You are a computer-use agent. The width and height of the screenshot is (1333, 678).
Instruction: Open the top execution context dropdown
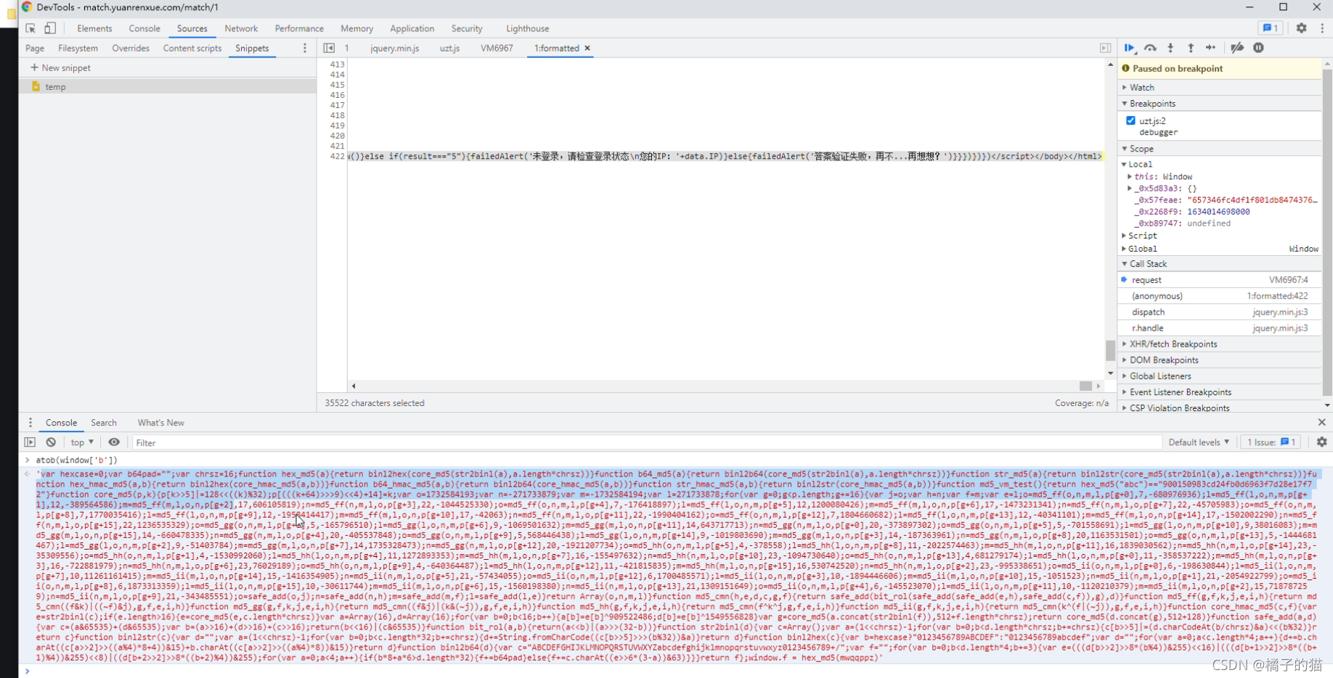(x=82, y=442)
